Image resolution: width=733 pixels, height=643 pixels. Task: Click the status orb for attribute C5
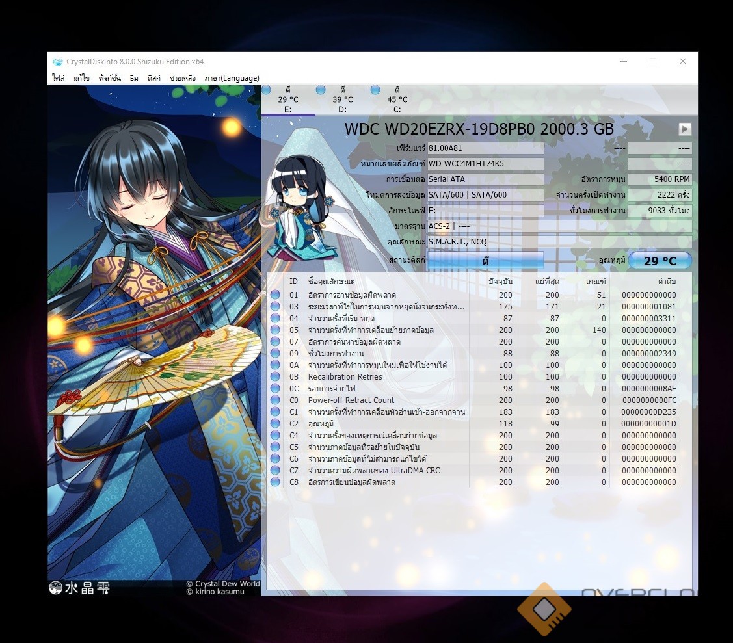275,447
